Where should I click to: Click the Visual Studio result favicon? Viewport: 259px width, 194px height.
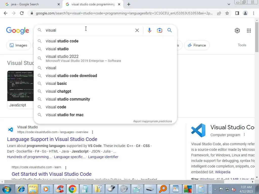point(11,130)
